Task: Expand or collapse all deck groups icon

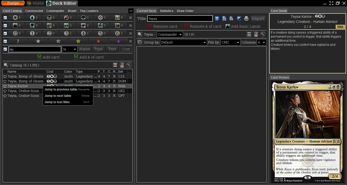Action: point(140,42)
